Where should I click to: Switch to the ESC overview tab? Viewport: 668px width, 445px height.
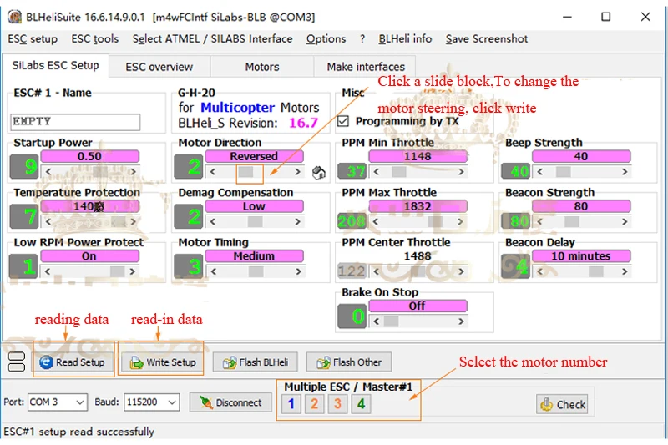tap(159, 67)
